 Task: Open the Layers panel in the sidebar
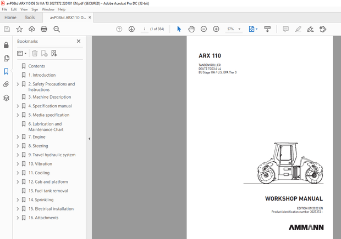pyautogui.click(x=6, y=98)
